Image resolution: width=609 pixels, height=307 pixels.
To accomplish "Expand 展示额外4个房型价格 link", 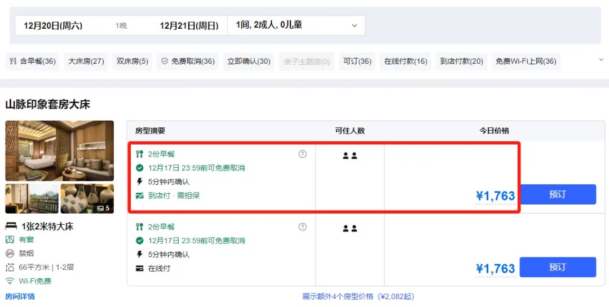I will (x=358, y=296).
